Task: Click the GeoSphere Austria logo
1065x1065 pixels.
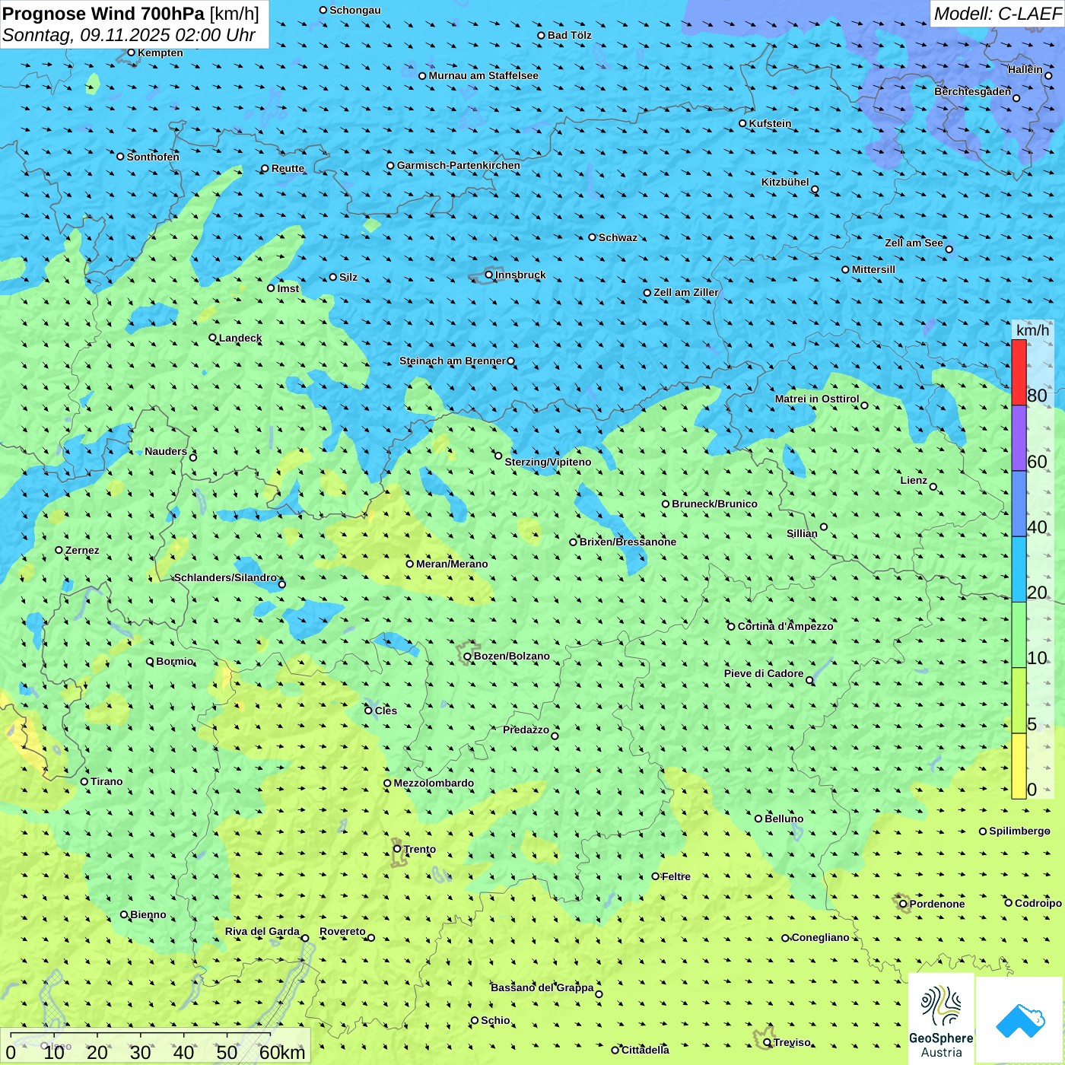Action: click(x=941, y=1019)
